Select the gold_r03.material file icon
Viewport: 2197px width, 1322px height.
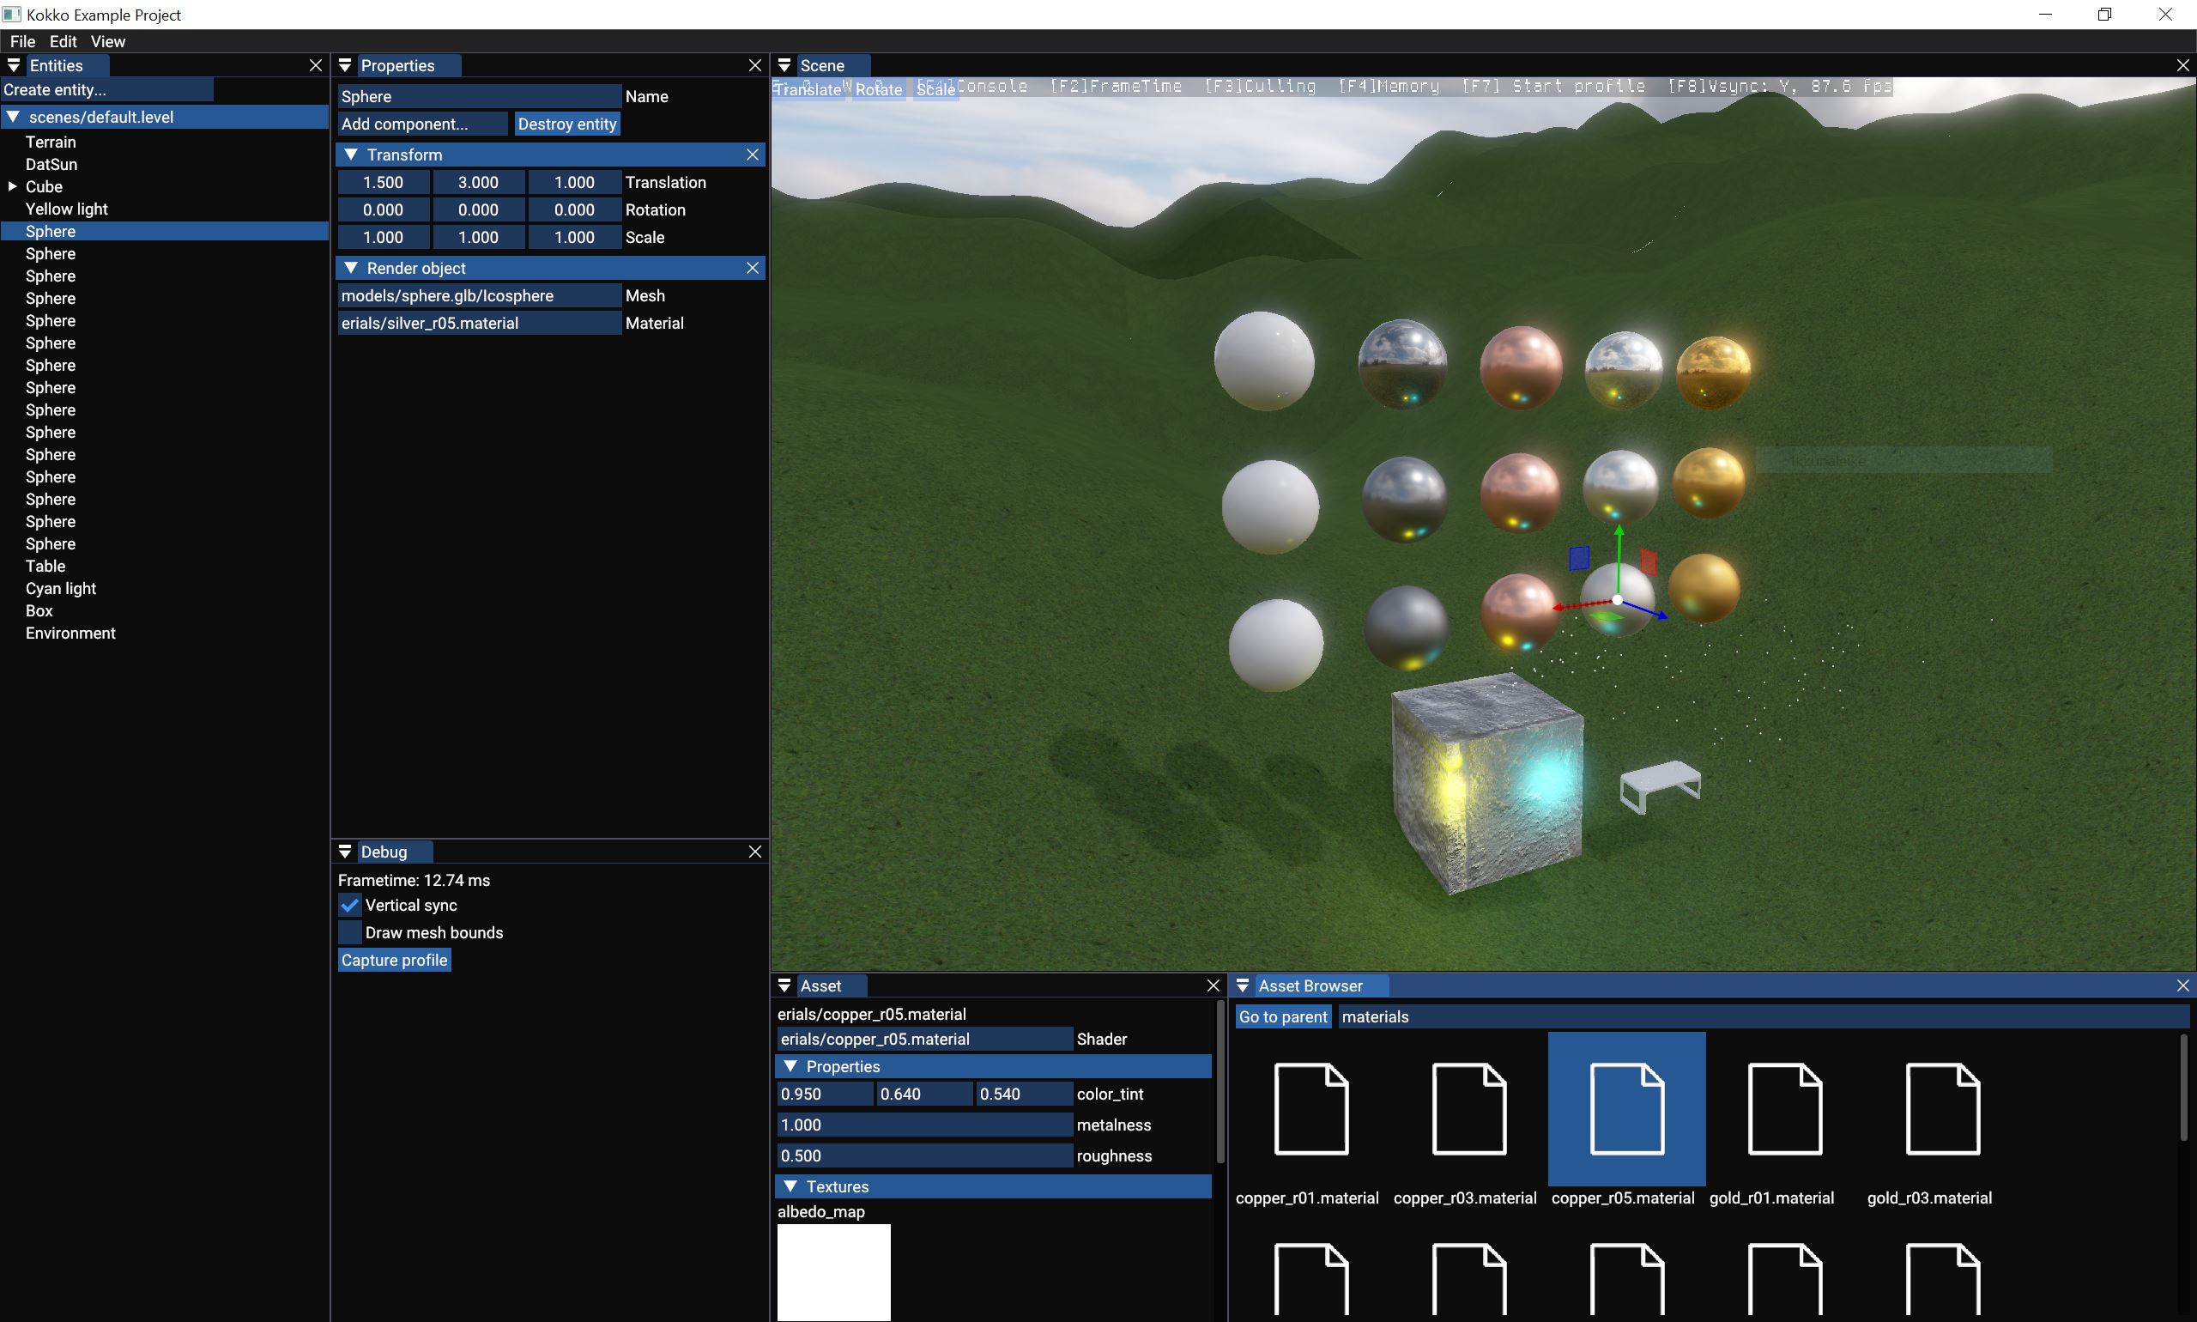(1941, 1108)
